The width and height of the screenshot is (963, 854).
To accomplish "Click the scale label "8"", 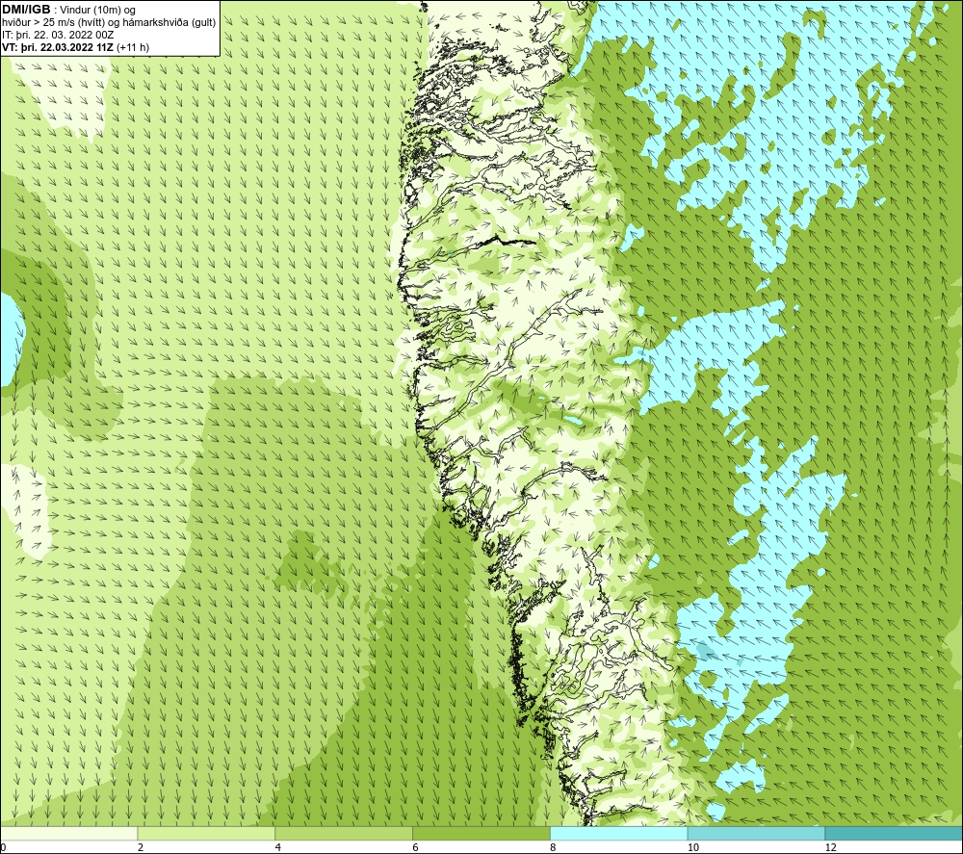I will coord(554,848).
